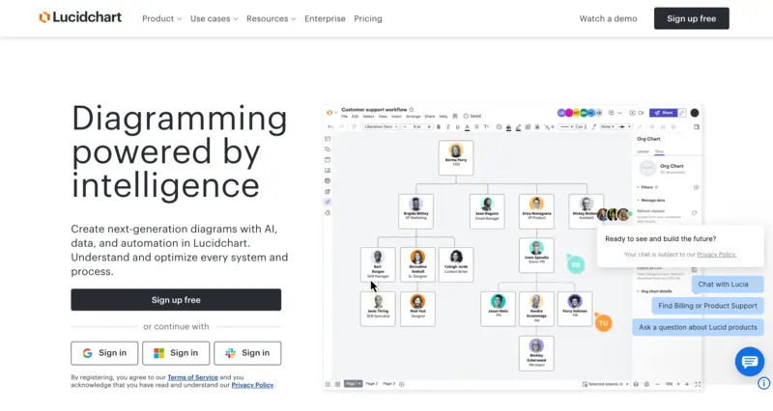Screen dimensions: 773x411
Task: Choose the Chat with Lucia option
Action: [x=728, y=284]
